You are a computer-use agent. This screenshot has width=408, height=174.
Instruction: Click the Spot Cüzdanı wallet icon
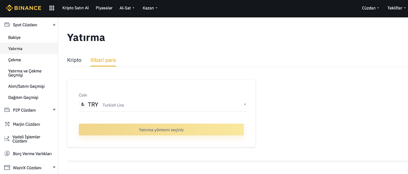(x=7, y=24)
